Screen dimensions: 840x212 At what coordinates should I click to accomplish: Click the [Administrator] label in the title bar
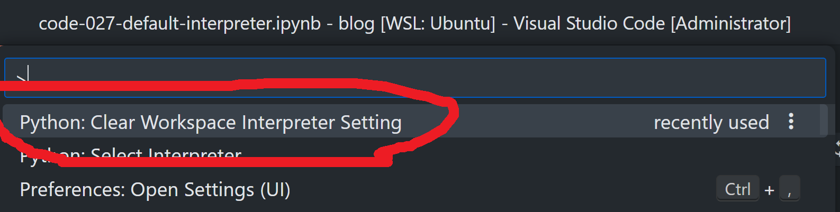731,23
